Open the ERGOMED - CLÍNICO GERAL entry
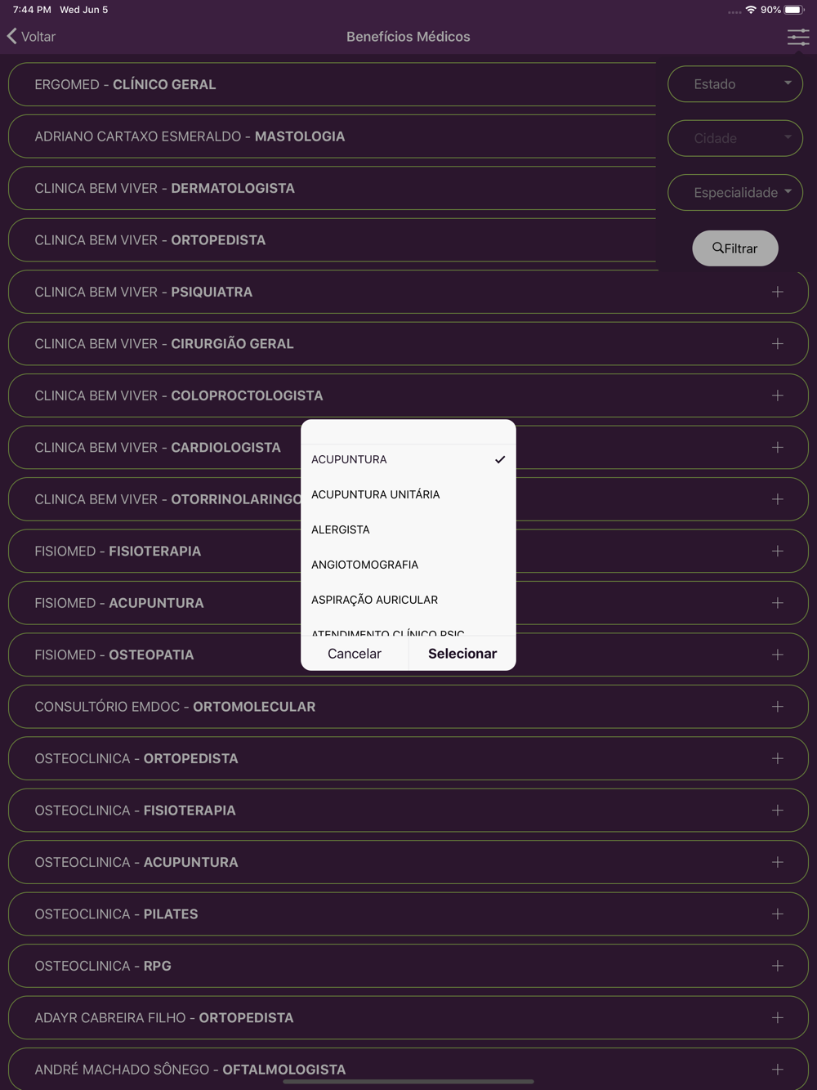 click(x=333, y=84)
